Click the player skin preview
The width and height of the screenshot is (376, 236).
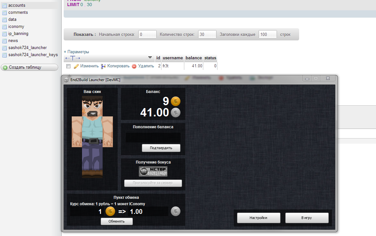click(92, 137)
